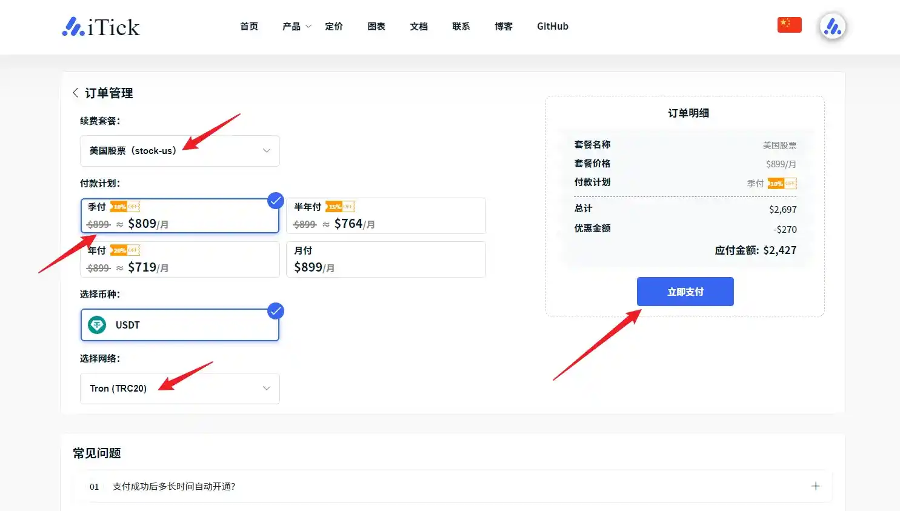The image size is (900, 511).
Task: Click the user avatar in the top-right corner
Action: pos(832,26)
